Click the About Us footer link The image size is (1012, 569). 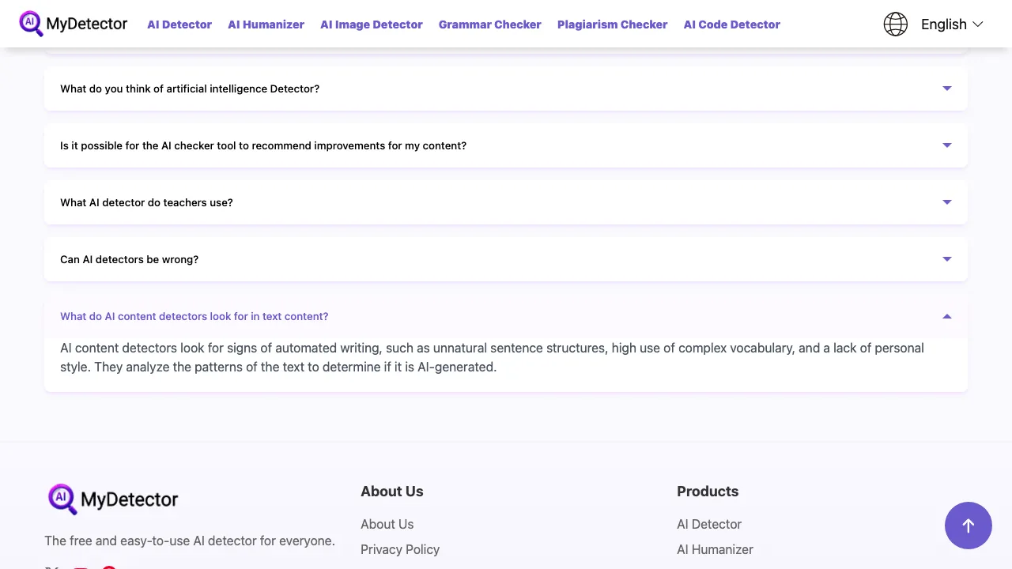[x=387, y=524]
